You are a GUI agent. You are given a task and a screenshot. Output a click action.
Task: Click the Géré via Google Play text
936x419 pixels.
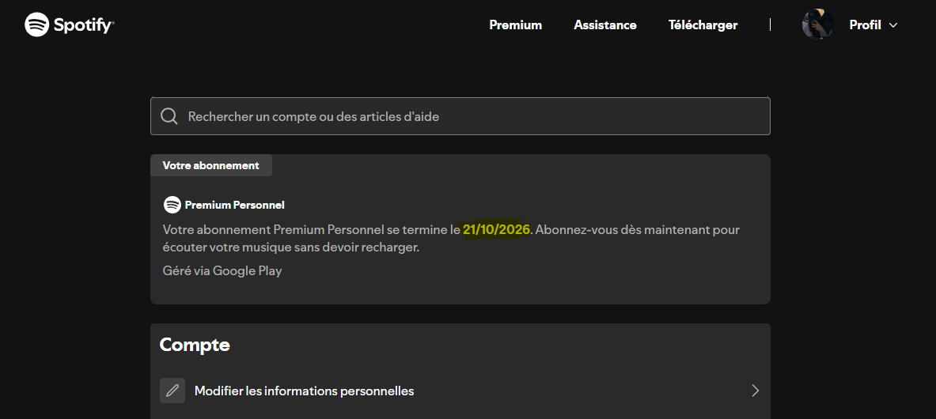[x=222, y=270]
